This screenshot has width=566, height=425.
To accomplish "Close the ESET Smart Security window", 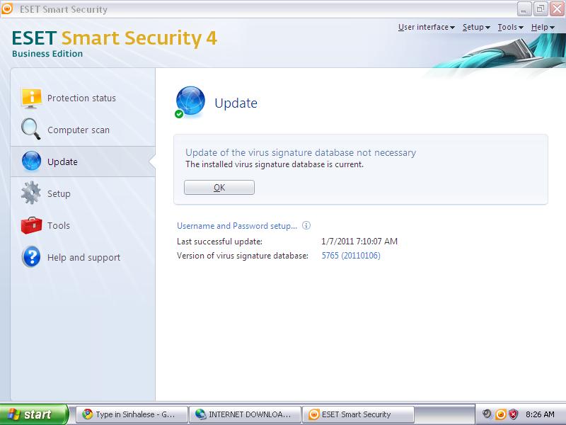I will 557,9.
